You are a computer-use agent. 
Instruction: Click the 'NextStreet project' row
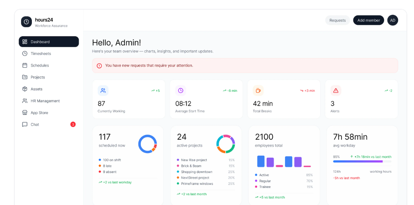tap(206, 178)
